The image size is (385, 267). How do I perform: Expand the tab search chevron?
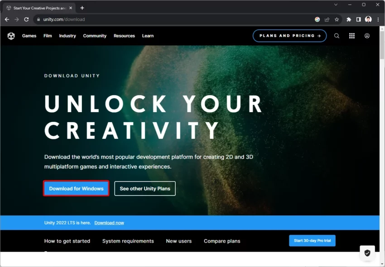[336, 5]
